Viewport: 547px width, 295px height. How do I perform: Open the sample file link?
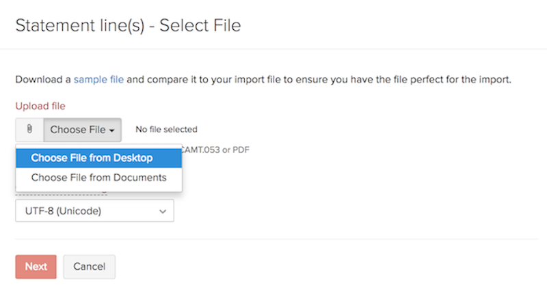click(x=98, y=79)
